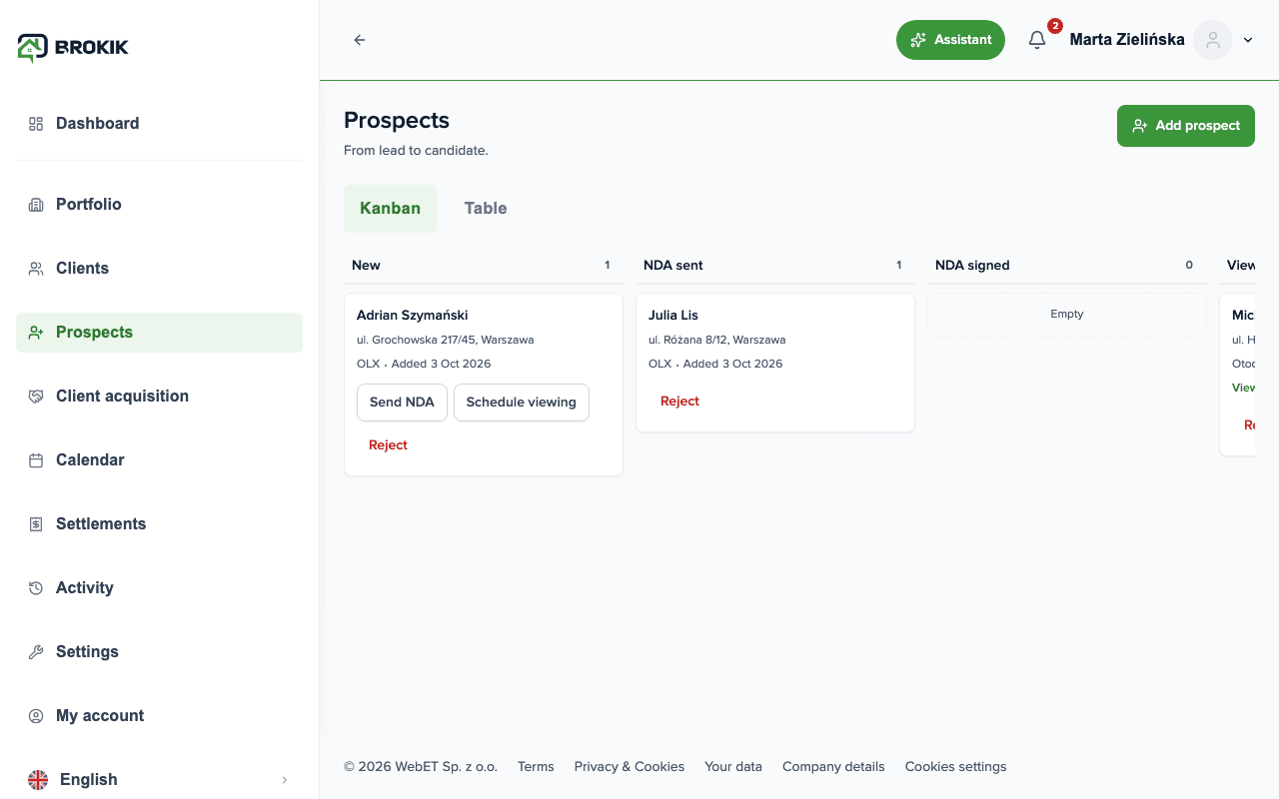Open the Cookies settings link
The width and height of the screenshot is (1279, 799).
pyautogui.click(x=956, y=767)
